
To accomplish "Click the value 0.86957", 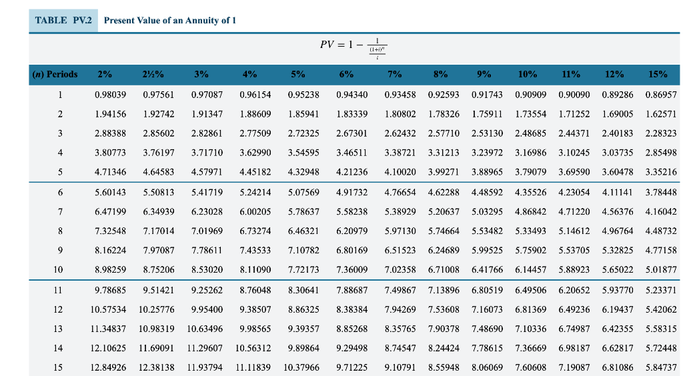I will pyautogui.click(x=661, y=95).
